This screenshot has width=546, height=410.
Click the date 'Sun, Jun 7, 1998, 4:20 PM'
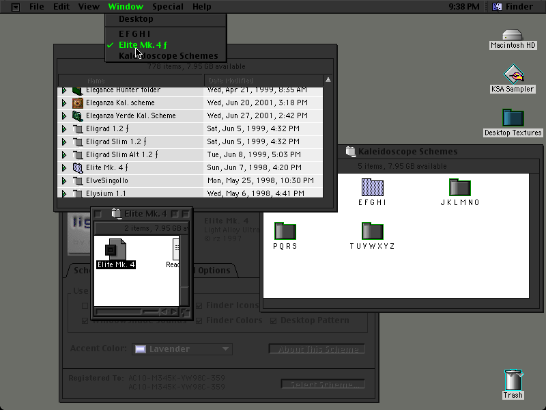[x=254, y=167]
